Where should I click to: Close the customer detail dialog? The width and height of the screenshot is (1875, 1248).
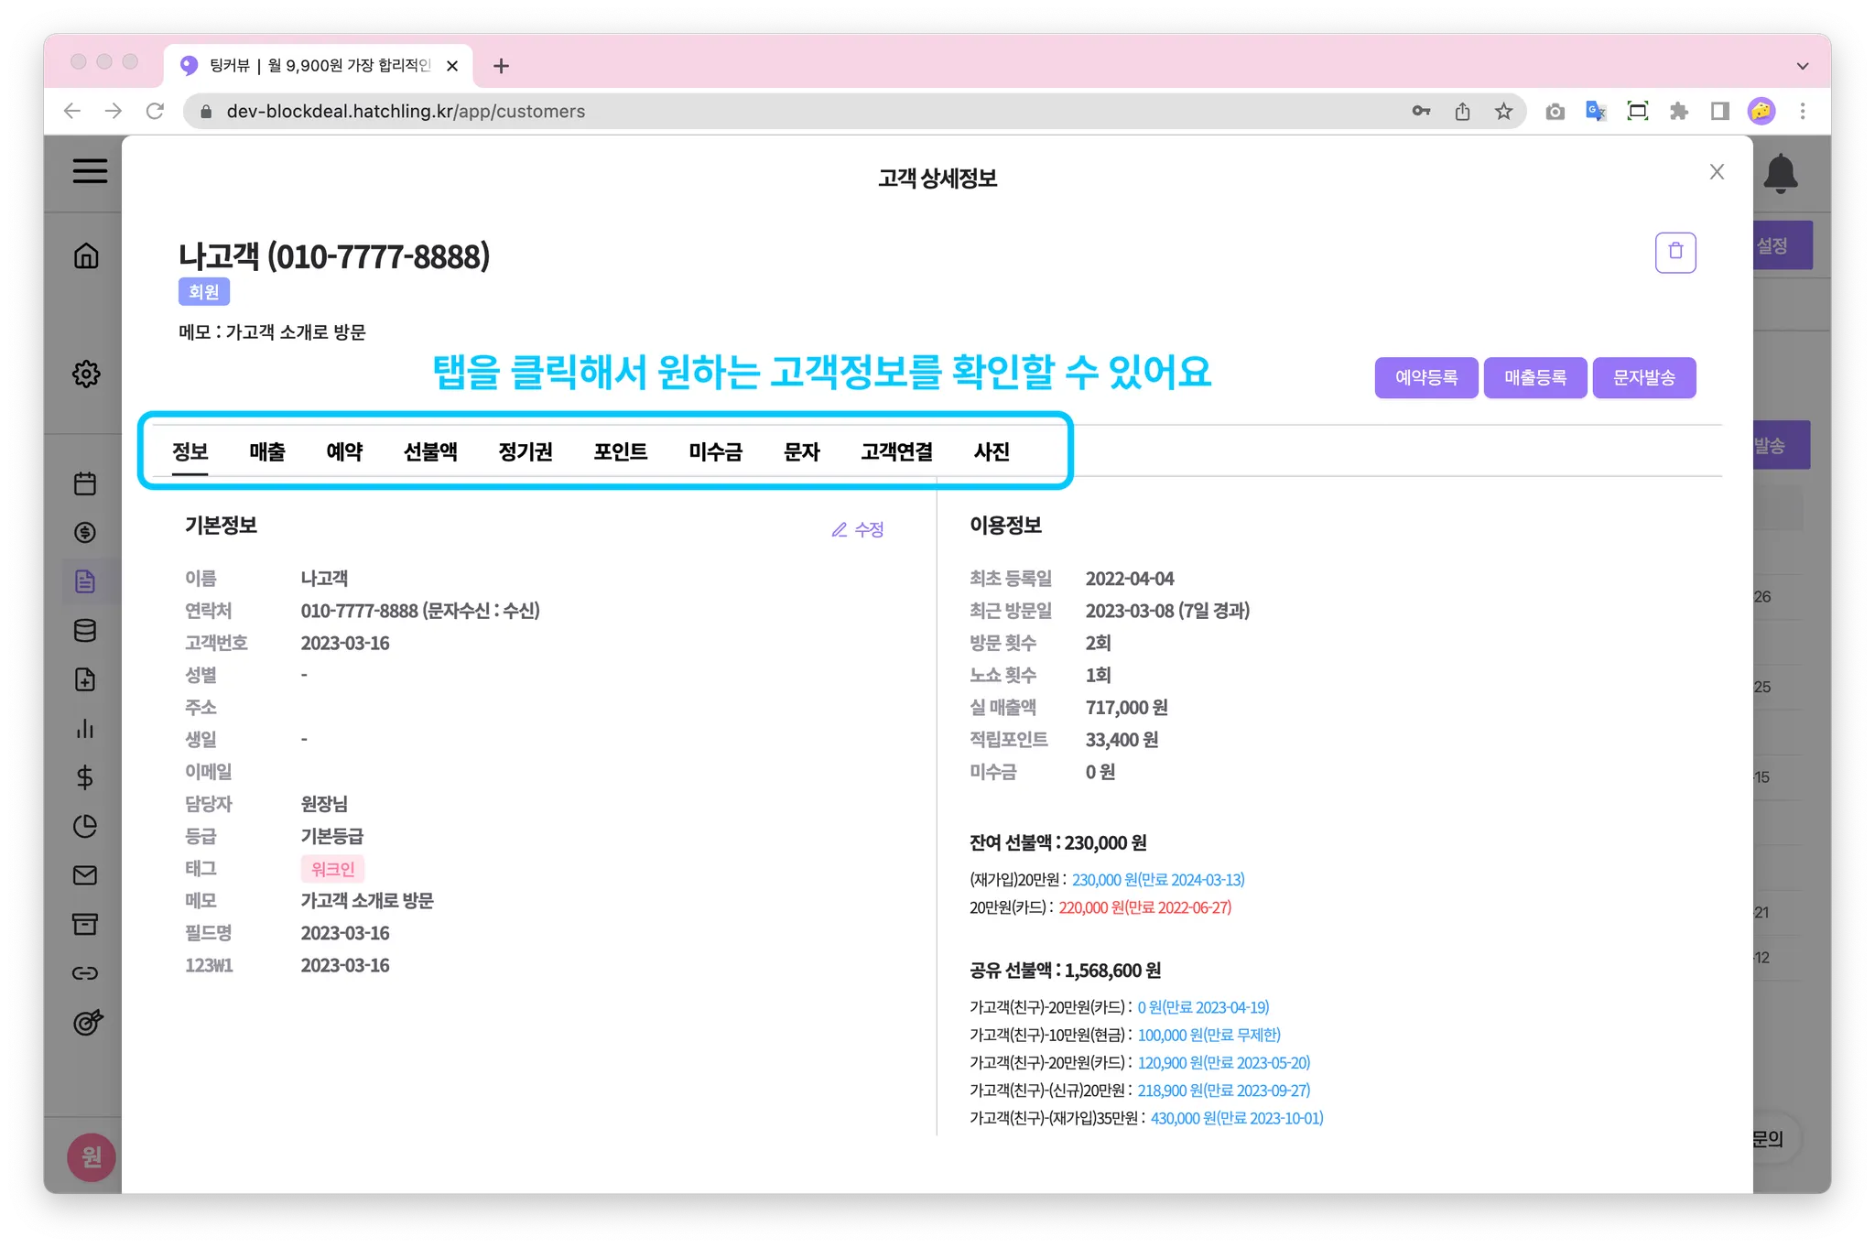tap(1717, 172)
